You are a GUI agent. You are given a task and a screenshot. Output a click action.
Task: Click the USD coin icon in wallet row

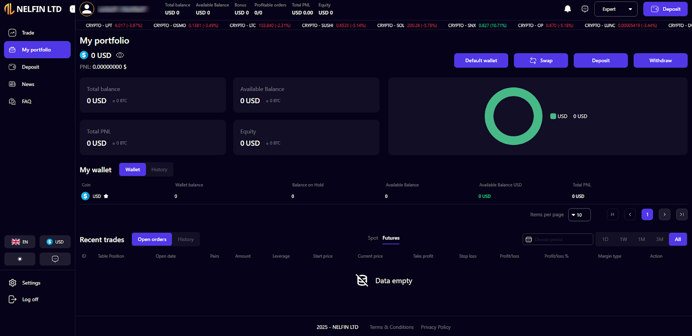[85, 196]
